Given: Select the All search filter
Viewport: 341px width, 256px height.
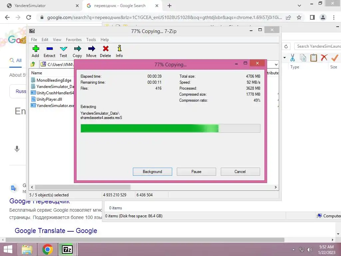Looking at the screenshot, I should click(x=15, y=61).
